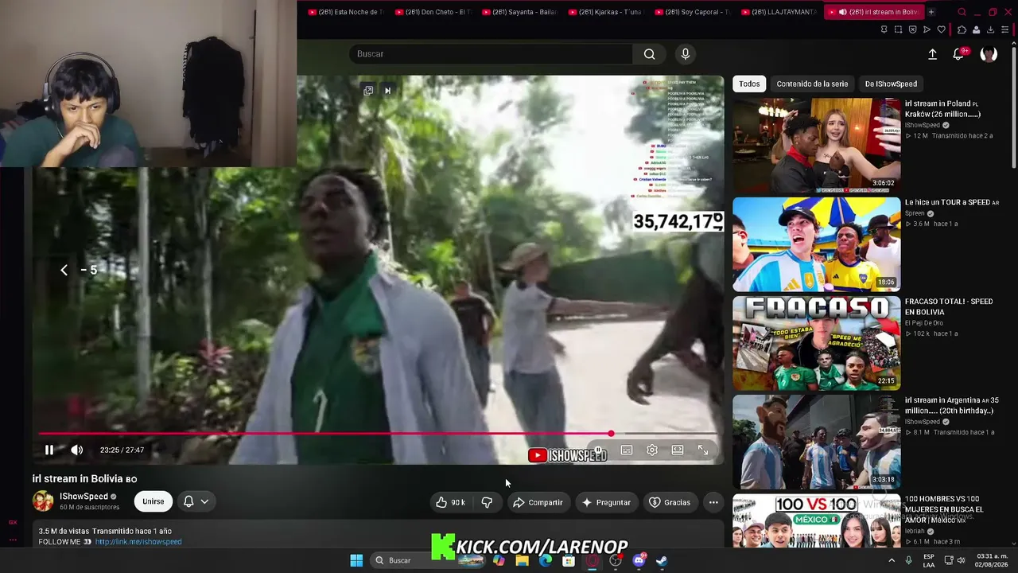Image resolution: width=1018 pixels, height=573 pixels.
Task: Open YouTube notifications bell
Action: pyautogui.click(x=959, y=54)
